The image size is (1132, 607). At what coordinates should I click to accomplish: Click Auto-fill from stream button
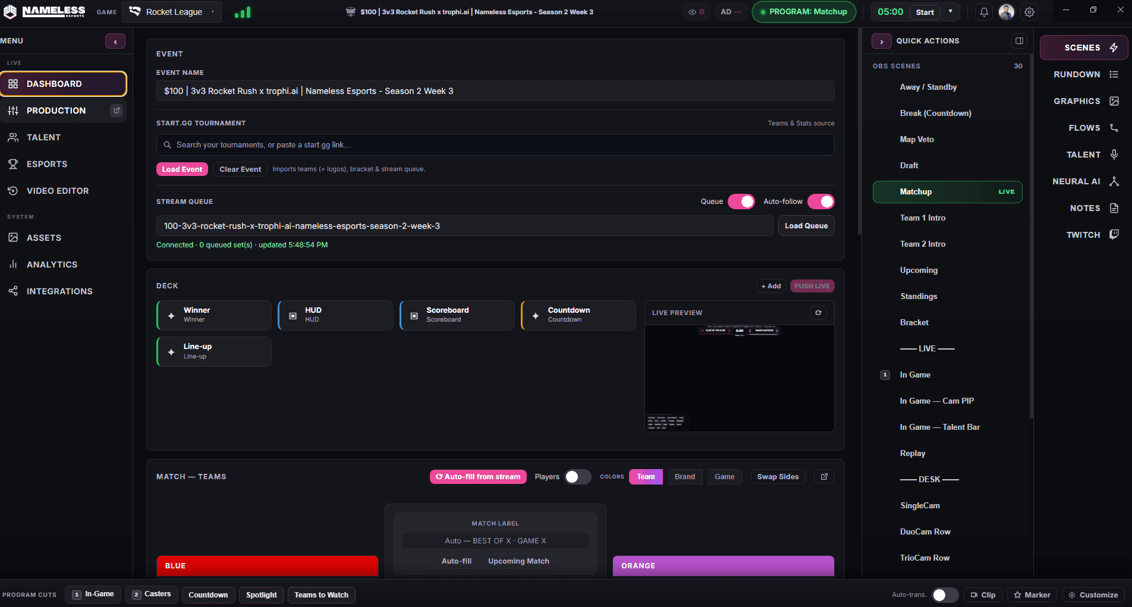[478, 477]
